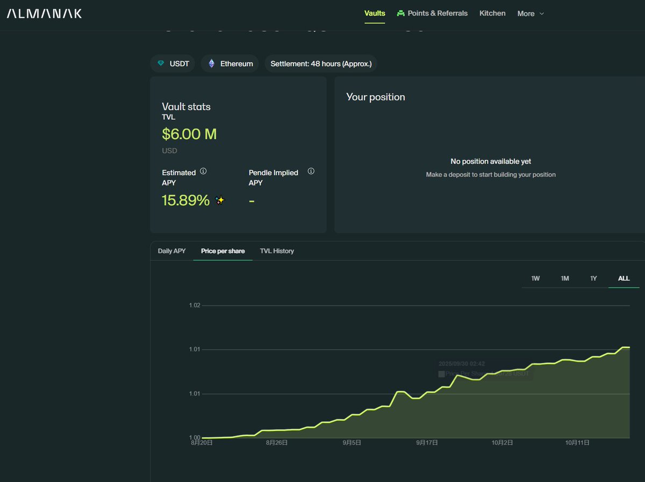Viewport: 645px width, 482px height.
Task: Expand the More menu chevron
Action: (x=541, y=13)
